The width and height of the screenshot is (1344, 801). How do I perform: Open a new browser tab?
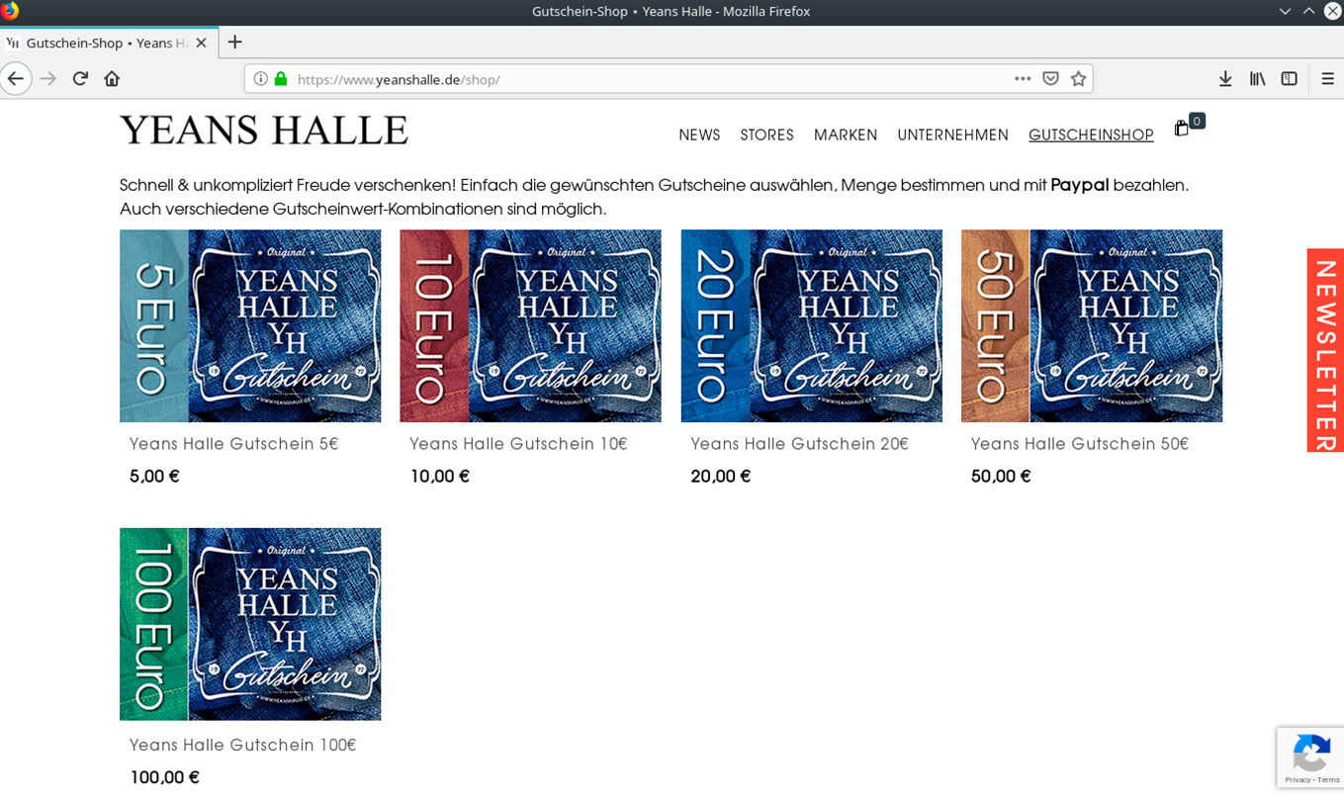tap(234, 43)
